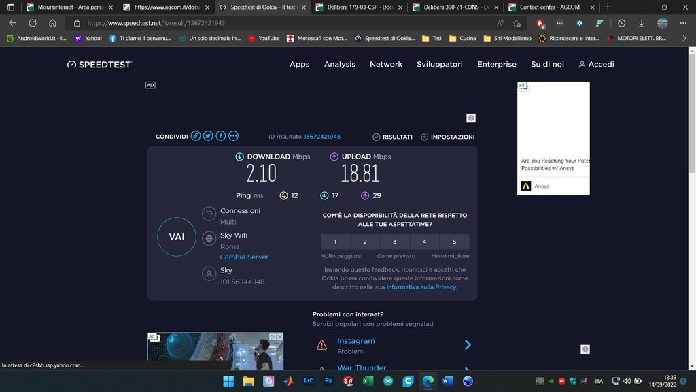The height and width of the screenshot is (392, 696).
Task: Add page to favorites star icon
Action: (517, 23)
